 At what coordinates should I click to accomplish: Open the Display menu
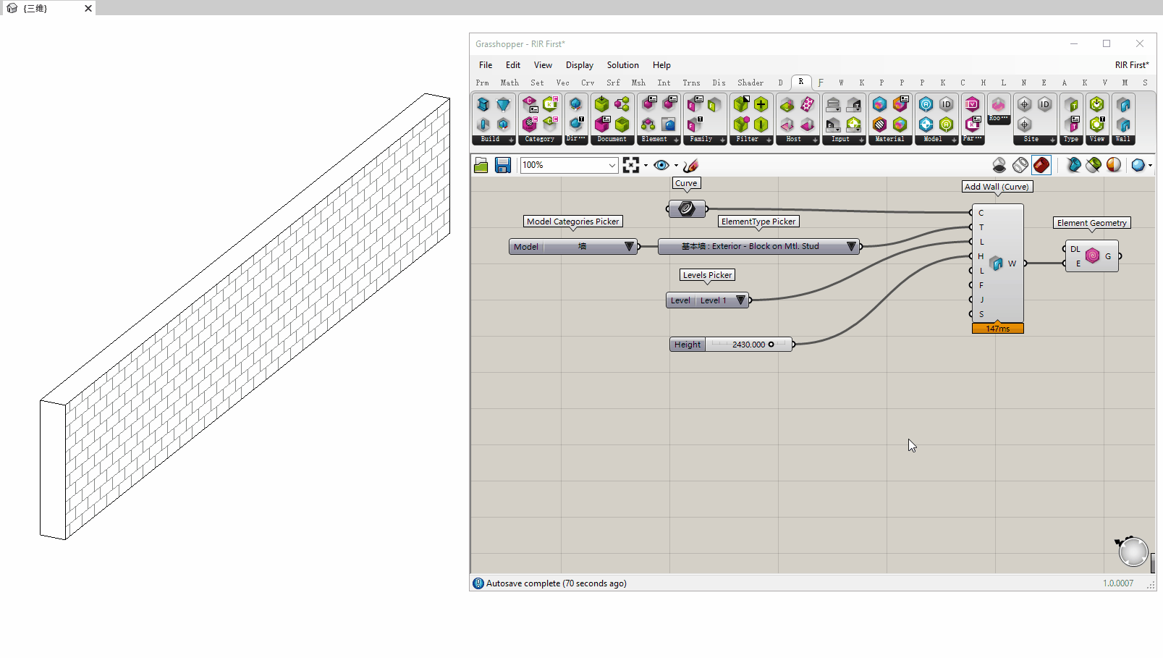pyautogui.click(x=580, y=65)
